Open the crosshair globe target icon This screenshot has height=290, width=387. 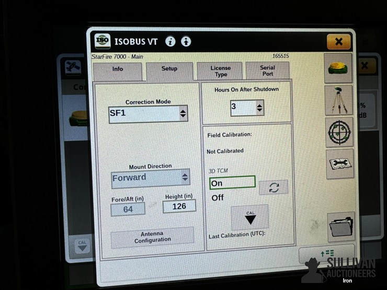click(x=339, y=132)
